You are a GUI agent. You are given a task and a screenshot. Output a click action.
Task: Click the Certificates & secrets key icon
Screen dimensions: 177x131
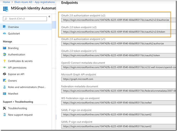[4, 61]
